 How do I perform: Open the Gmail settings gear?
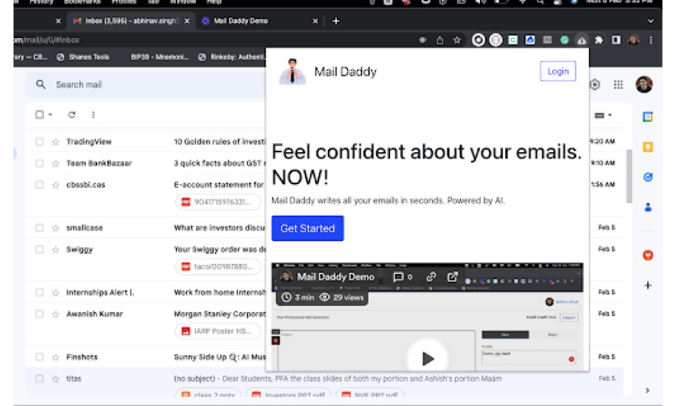[595, 85]
